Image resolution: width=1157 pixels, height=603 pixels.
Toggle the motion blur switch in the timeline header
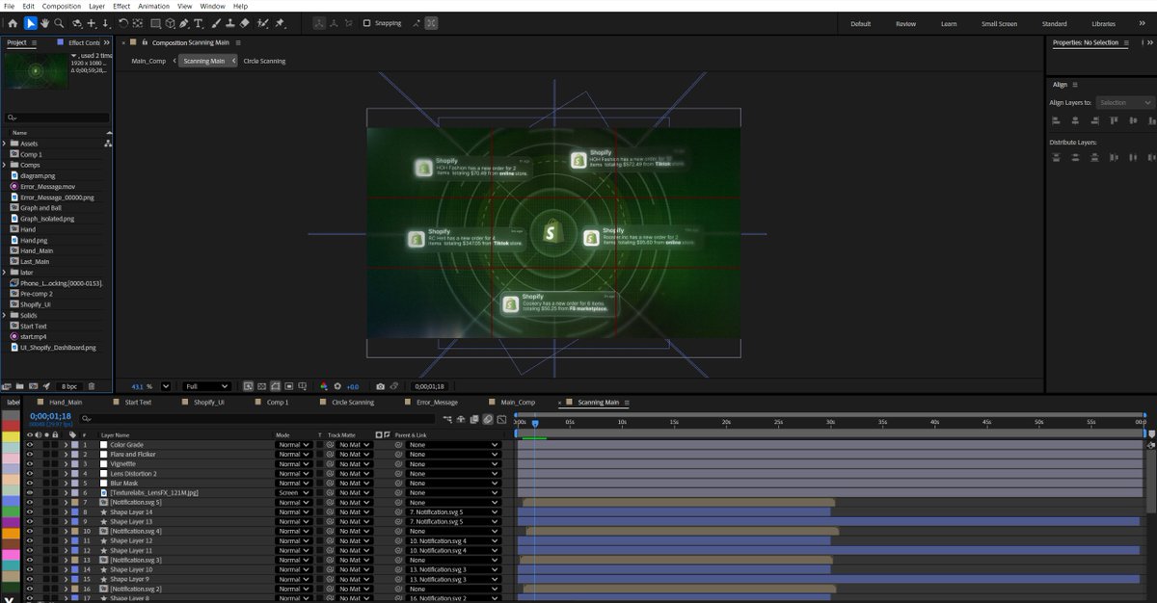[x=488, y=419]
